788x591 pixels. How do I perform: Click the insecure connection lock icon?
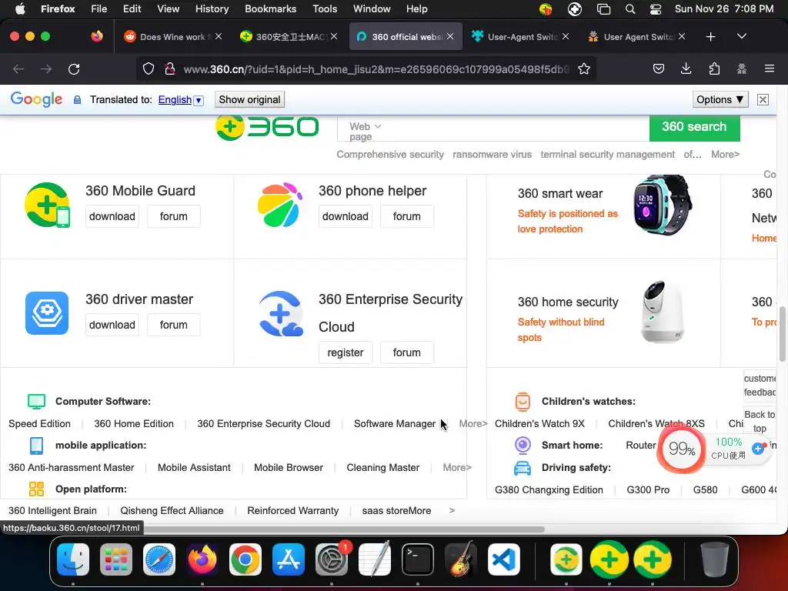click(x=170, y=68)
